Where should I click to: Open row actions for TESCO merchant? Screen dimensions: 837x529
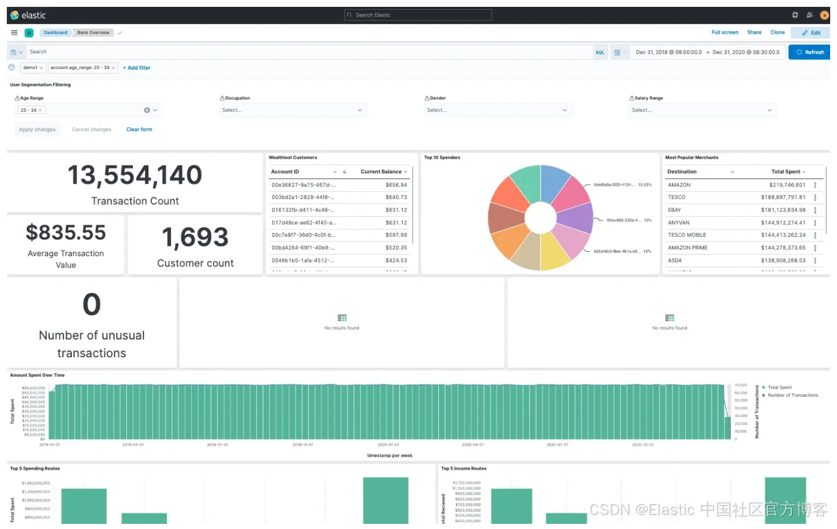[x=815, y=197]
